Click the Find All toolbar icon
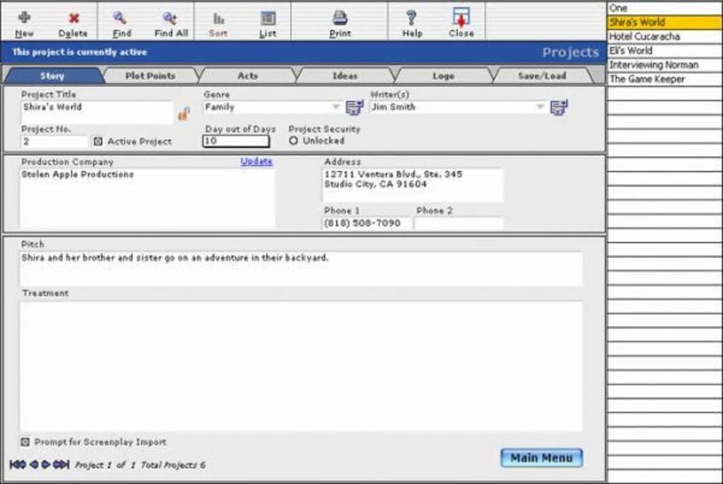The image size is (723, 484). point(169,18)
